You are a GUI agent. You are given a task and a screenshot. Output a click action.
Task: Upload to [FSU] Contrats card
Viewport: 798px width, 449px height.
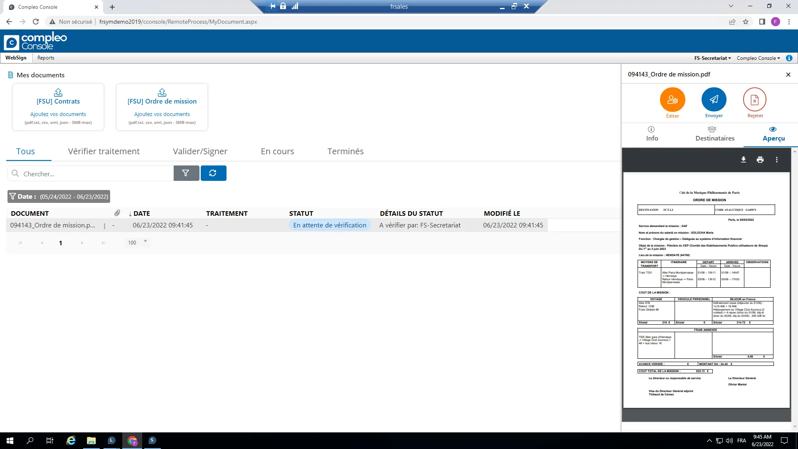58,107
